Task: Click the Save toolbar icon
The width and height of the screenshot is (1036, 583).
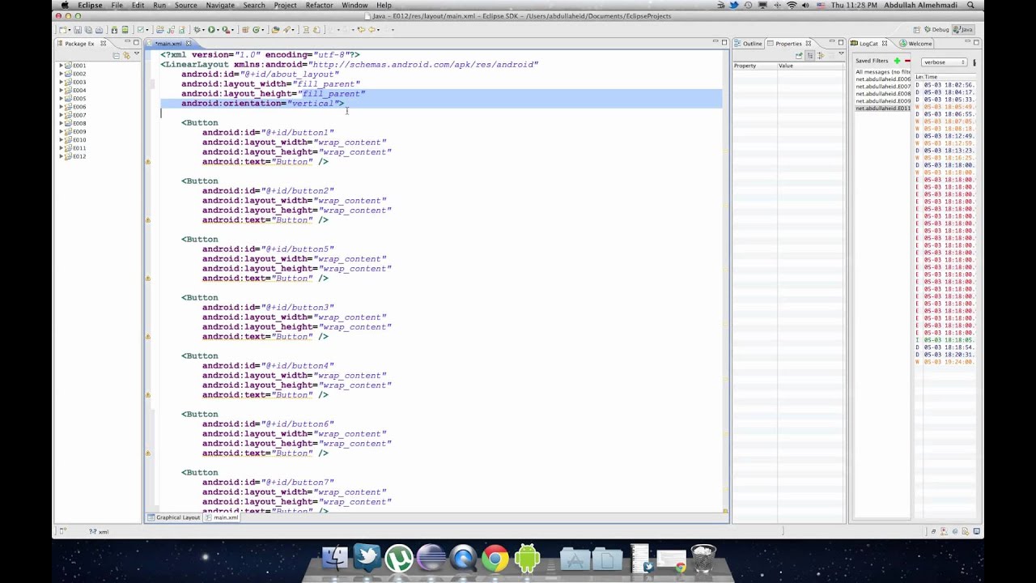Action: pos(77,30)
